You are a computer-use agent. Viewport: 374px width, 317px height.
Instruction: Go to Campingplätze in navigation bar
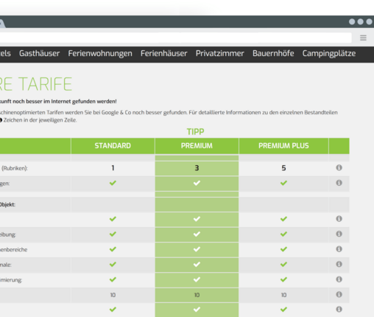coord(329,54)
